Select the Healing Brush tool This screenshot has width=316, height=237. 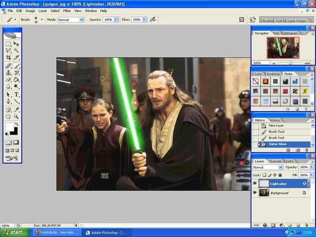coord(8,66)
